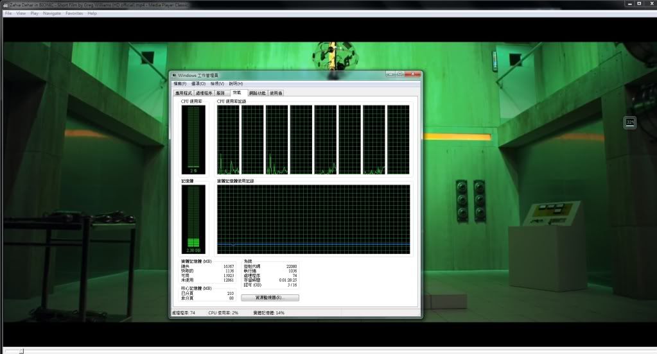
Task: Switch to the 應用程式 tab
Action: (x=184, y=93)
